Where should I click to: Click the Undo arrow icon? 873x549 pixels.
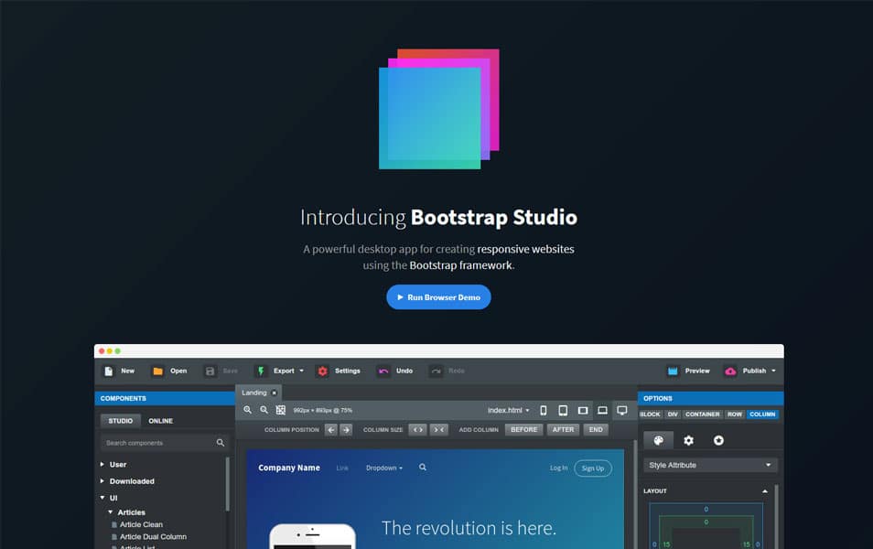(383, 371)
